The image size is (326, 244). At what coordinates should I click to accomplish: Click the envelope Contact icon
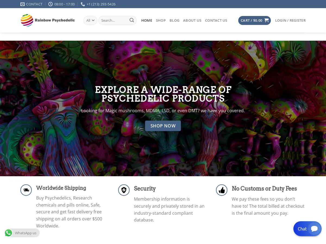coord(23,4)
